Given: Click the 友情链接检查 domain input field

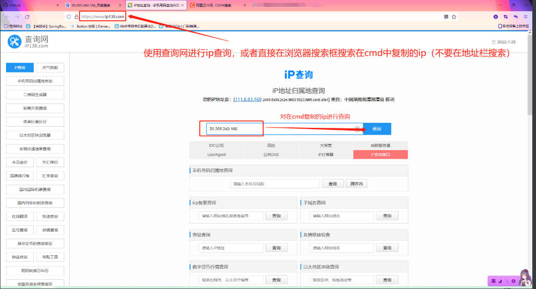Looking at the screenshot, I should (x=342, y=248).
